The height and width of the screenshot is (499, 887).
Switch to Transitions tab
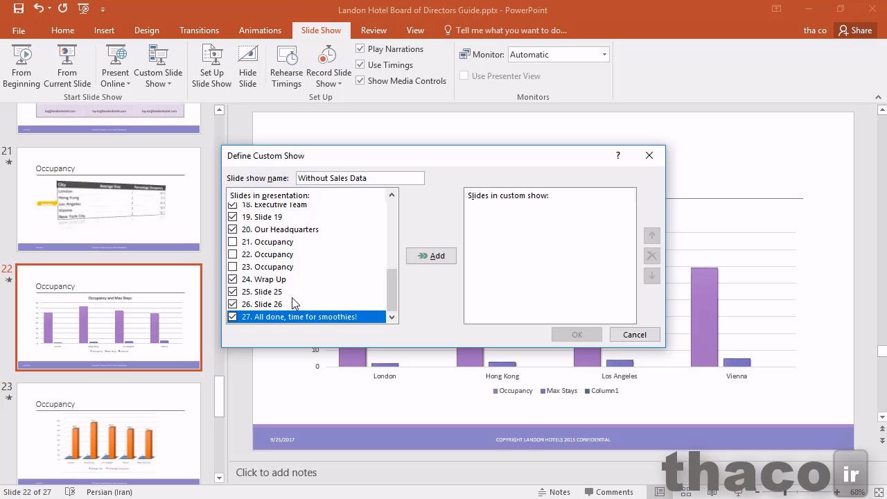pos(199,30)
